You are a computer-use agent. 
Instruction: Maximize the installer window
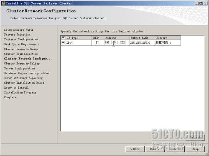tap(201, 3)
